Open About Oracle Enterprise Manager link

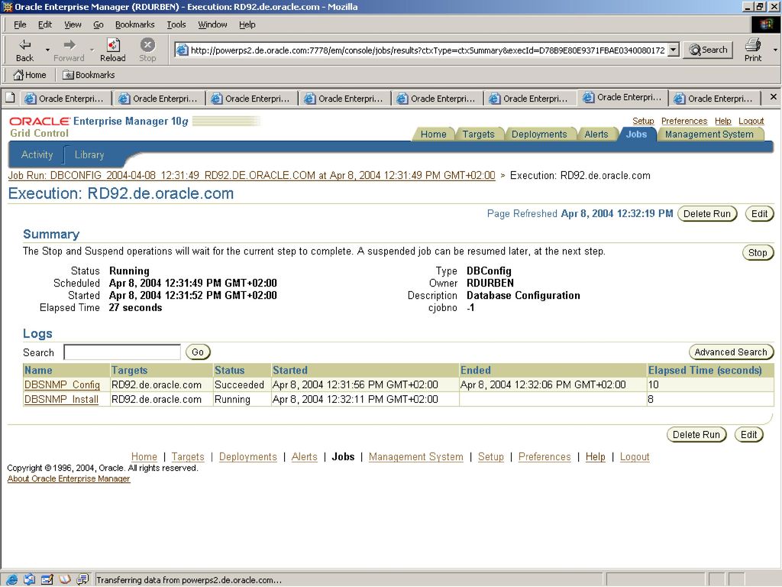click(68, 478)
